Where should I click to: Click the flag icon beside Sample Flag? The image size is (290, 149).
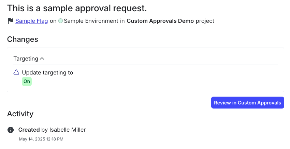(10, 21)
